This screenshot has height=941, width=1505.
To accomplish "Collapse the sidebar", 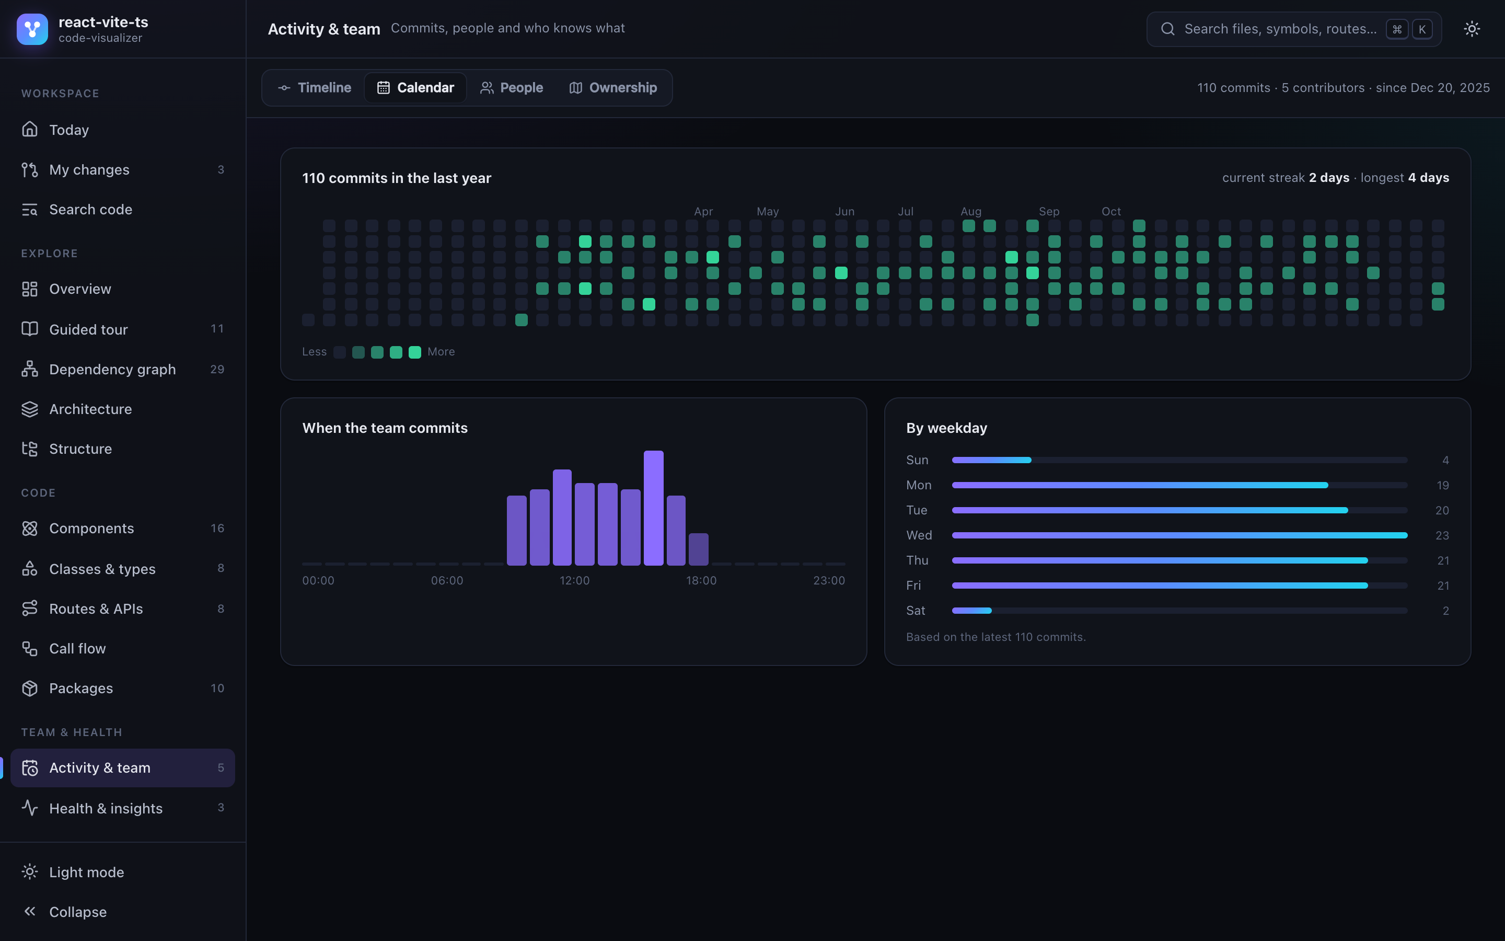I will 122,912.
